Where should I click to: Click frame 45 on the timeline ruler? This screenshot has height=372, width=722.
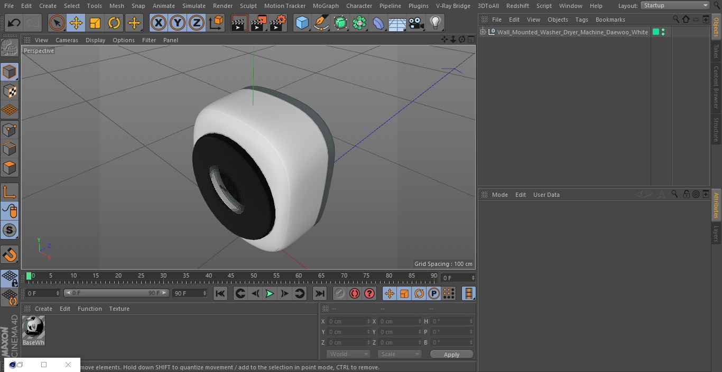(232, 276)
